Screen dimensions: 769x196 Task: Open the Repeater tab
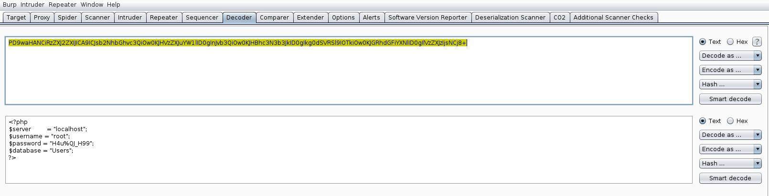pyautogui.click(x=163, y=18)
